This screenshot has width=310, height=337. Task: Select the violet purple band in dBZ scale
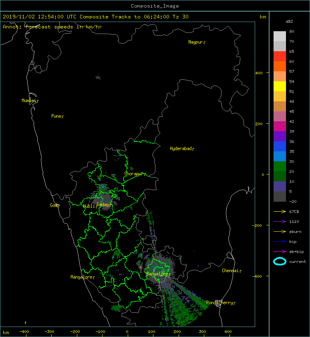280,136
